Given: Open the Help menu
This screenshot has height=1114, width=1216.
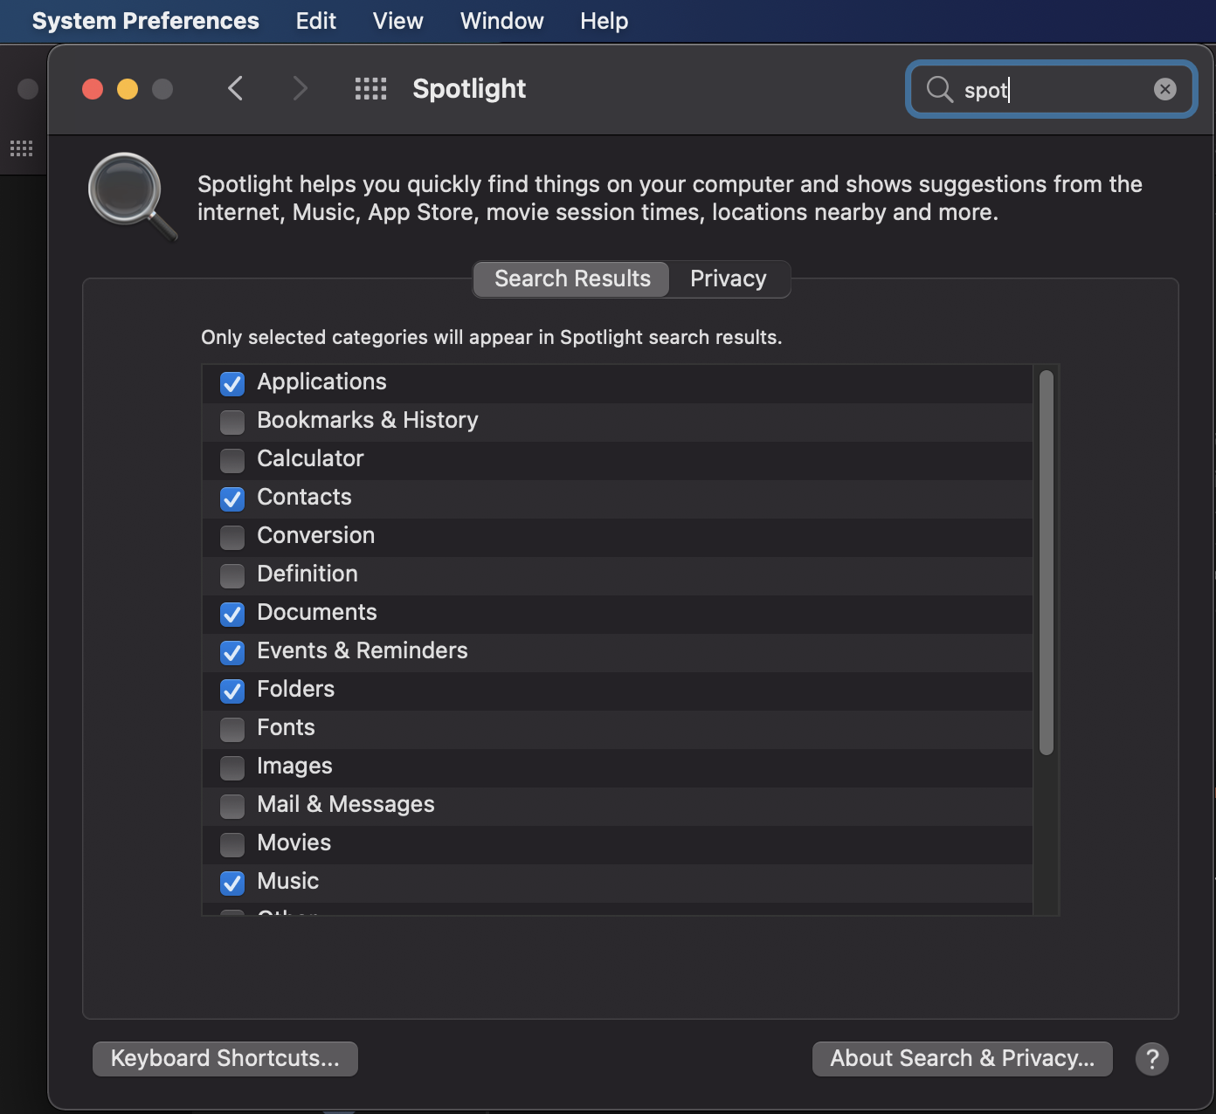Looking at the screenshot, I should tap(605, 21).
